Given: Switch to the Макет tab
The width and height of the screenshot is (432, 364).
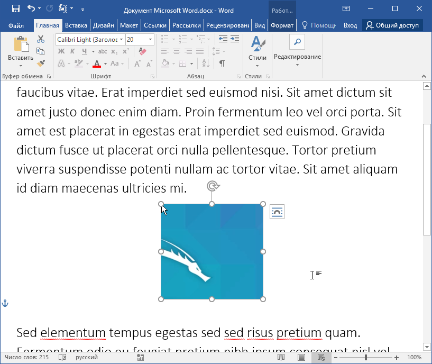Looking at the screenshot, I should [129, 25].
